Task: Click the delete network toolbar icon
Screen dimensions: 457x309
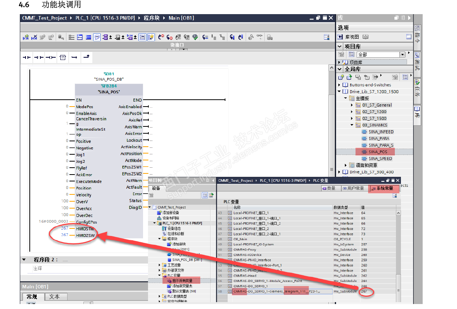Action: (34, 37)
